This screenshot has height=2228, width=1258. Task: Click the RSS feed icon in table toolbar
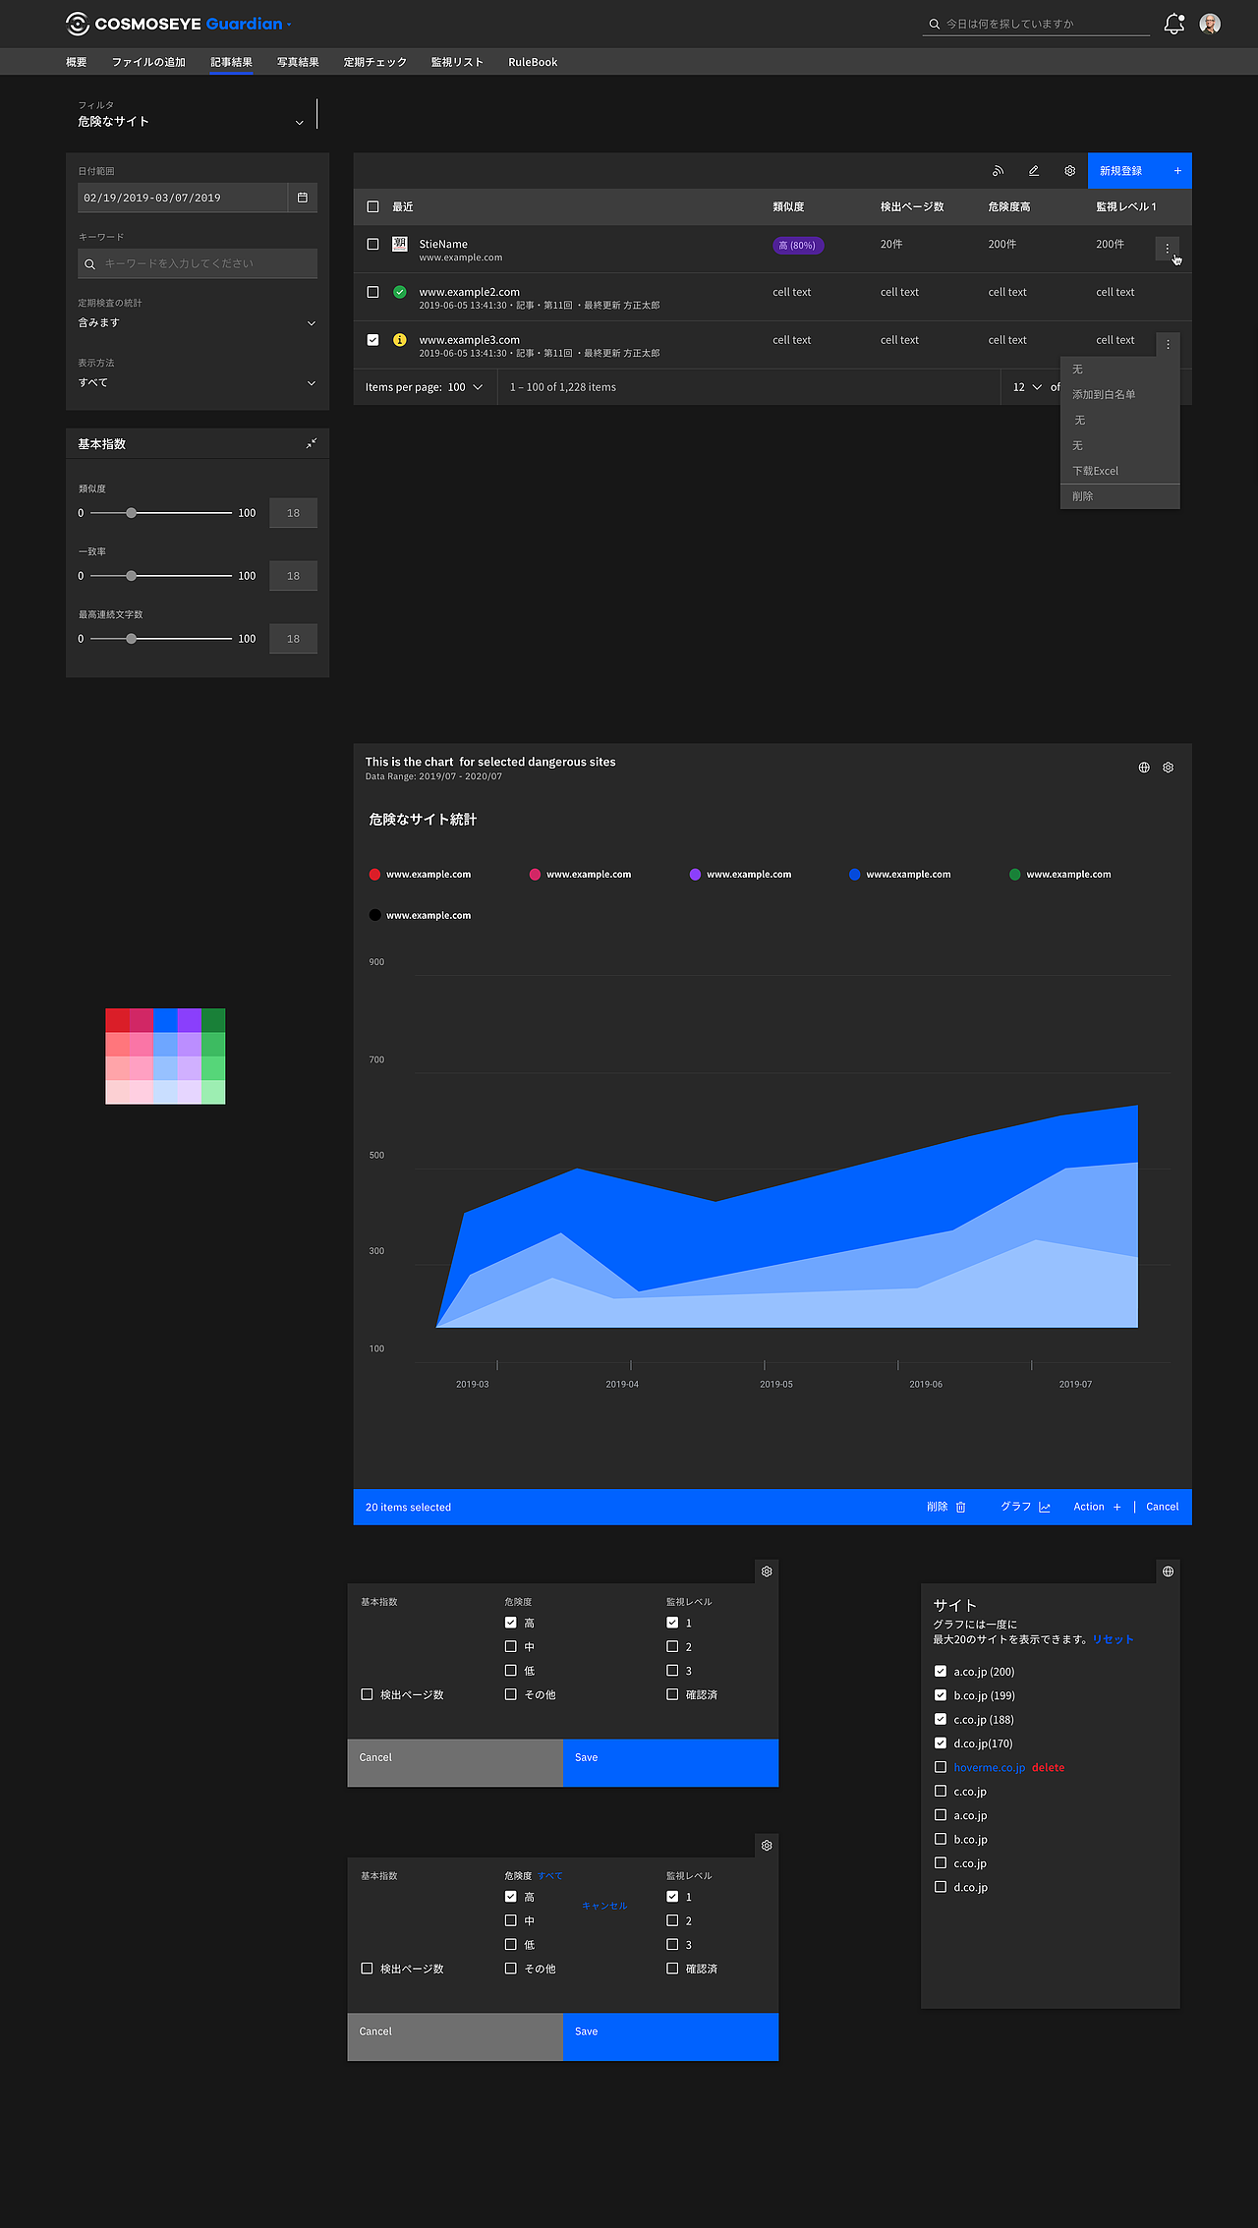(x=998, y=171)
